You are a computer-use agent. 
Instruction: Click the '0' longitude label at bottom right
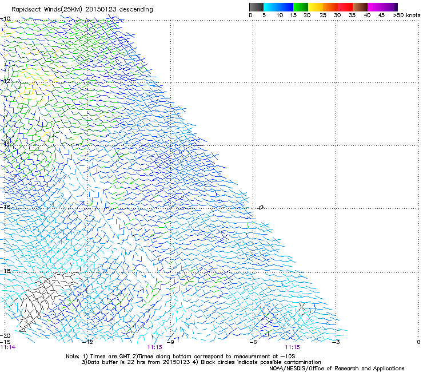[x=418, y=342]
